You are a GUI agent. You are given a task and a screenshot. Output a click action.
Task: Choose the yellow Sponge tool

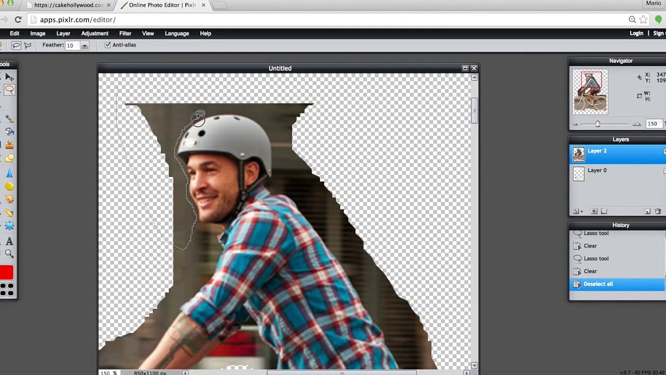[9, 186]
